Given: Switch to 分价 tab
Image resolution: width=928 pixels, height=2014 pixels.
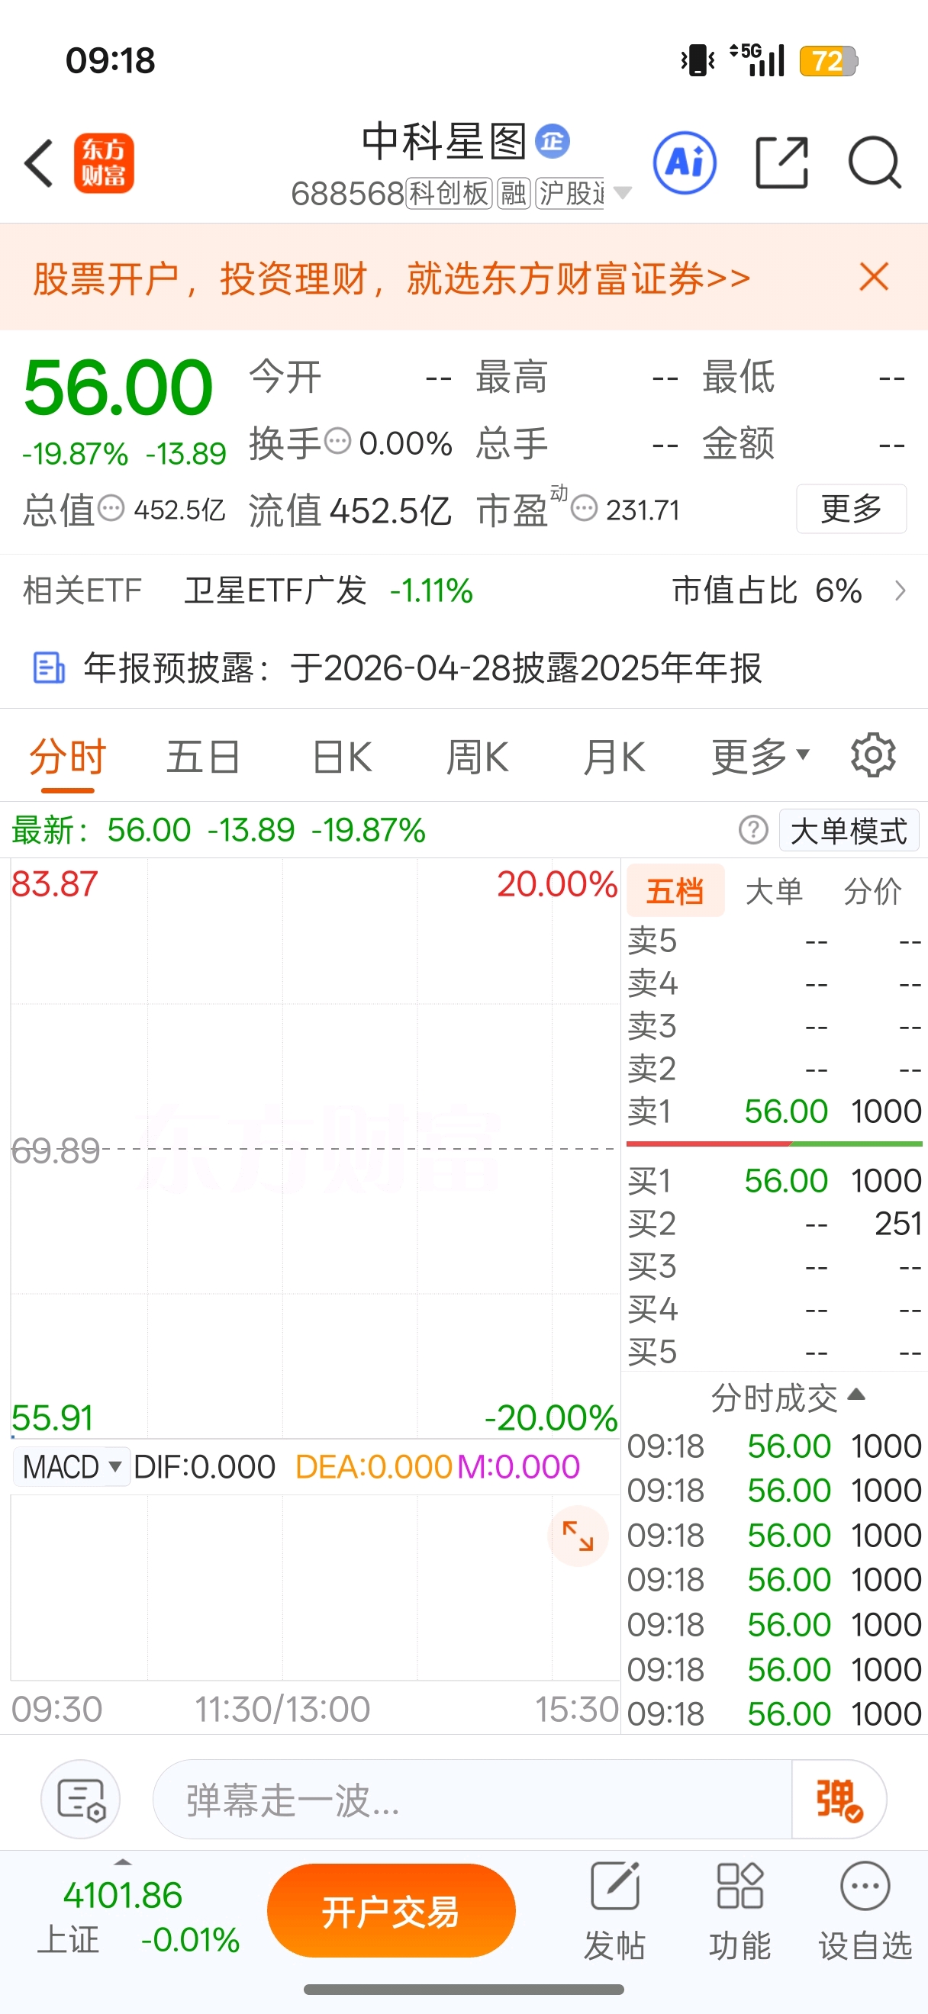Looking at the screenshot, I should coord(872,891).
